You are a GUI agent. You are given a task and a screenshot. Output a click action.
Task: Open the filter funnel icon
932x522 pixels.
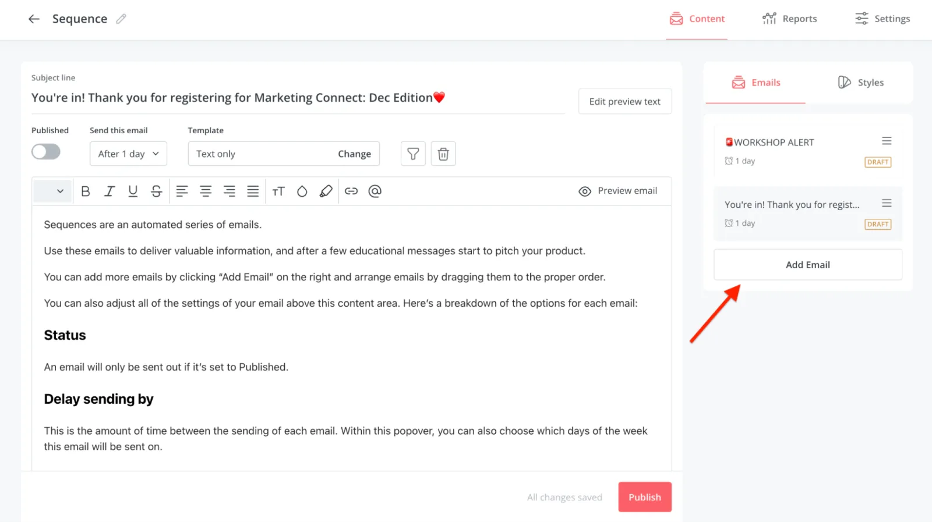[413, 154]
